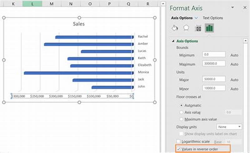Click Amber's bar in the chart
Screen dimensions: 250x153
coord(89,44)
